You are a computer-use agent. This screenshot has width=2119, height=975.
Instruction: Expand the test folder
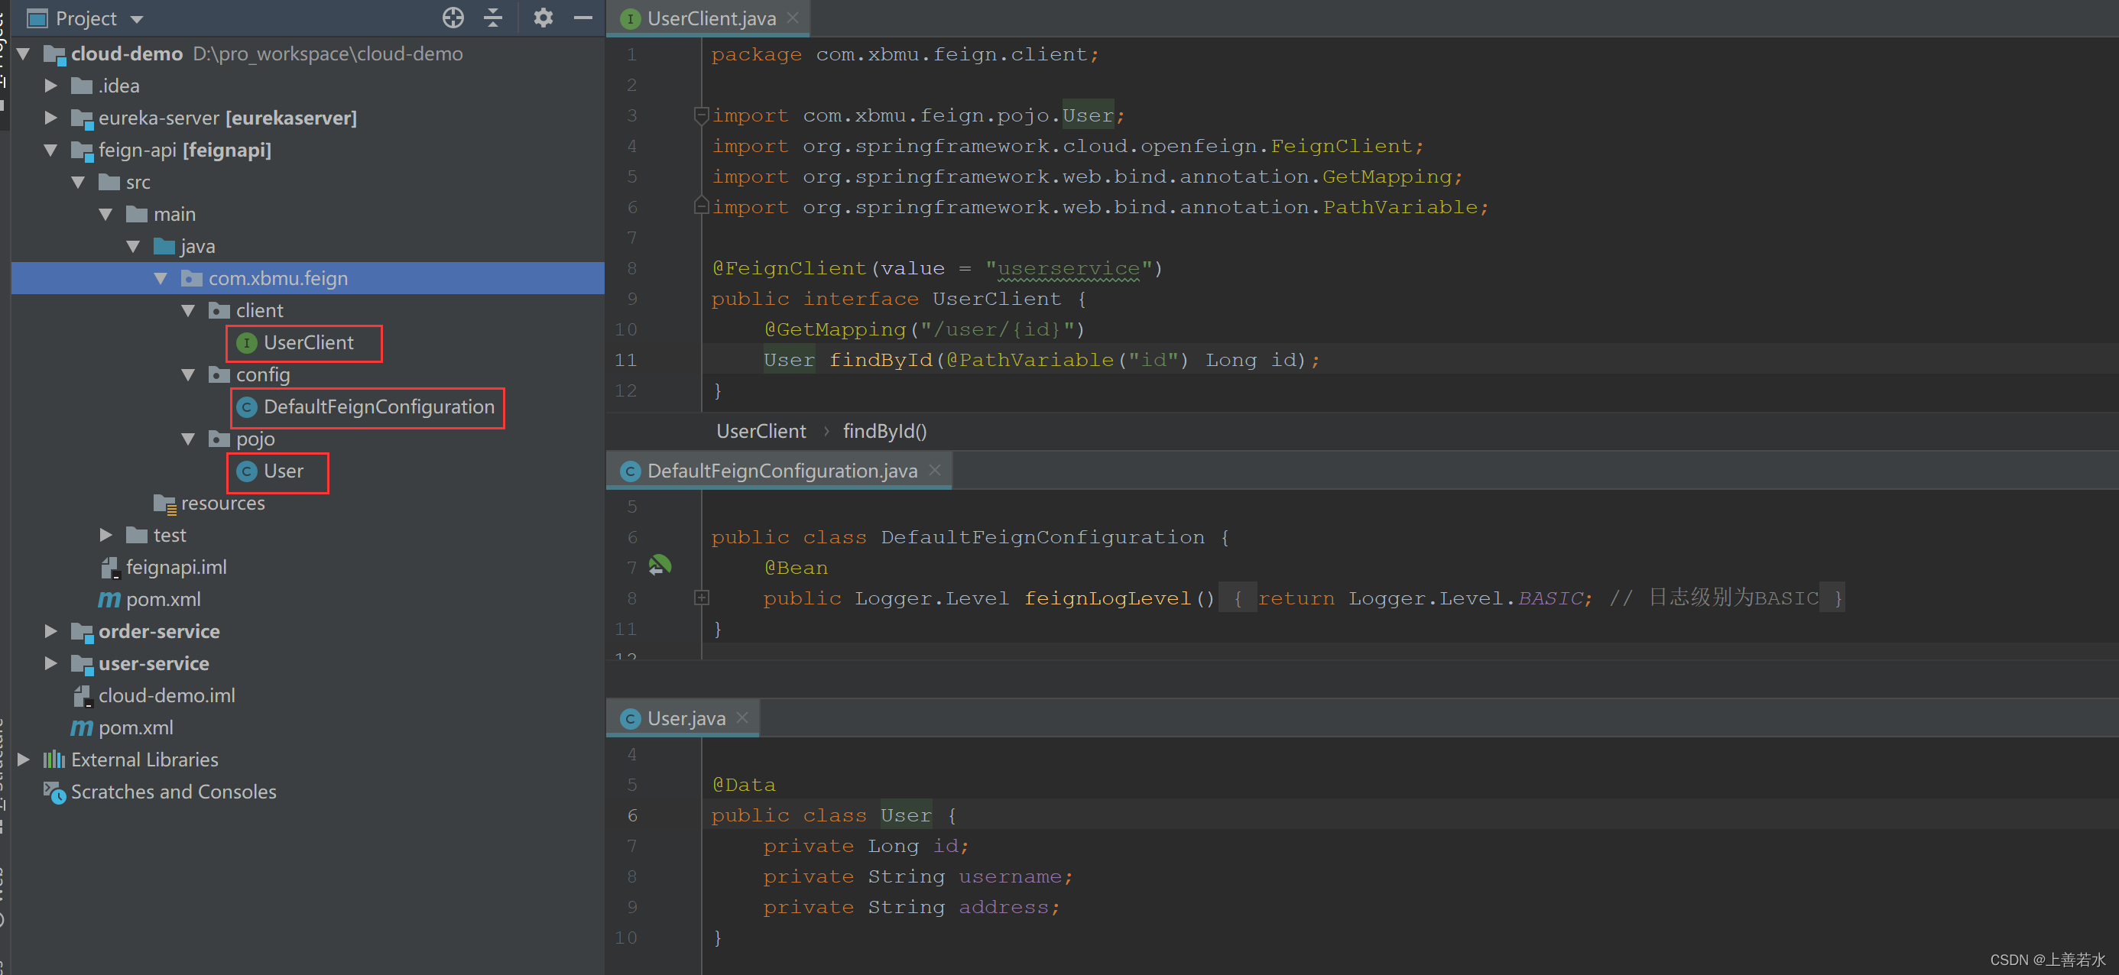[x=105, y=535]
